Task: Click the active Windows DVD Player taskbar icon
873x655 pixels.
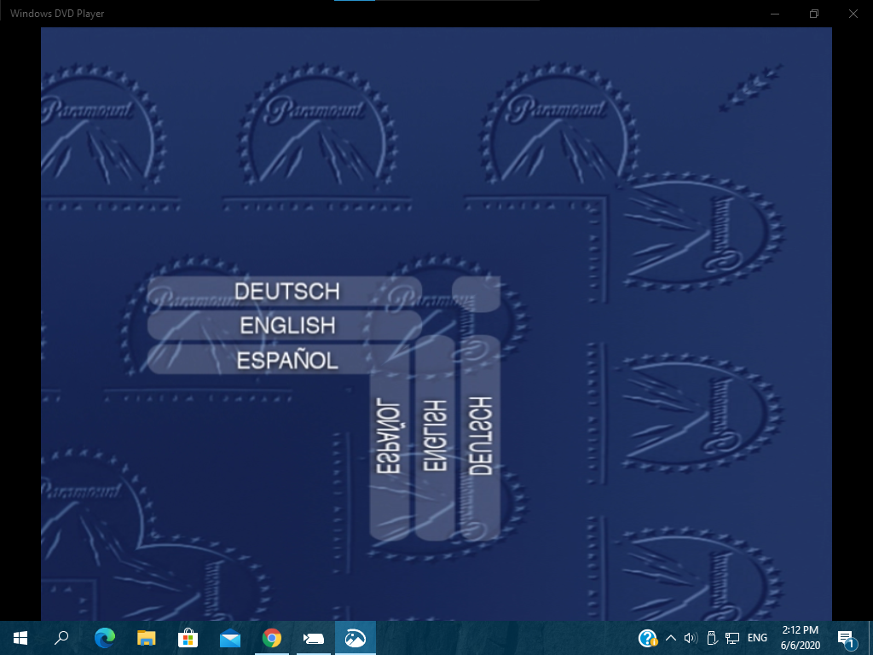Action: click(x=356, y=638)
